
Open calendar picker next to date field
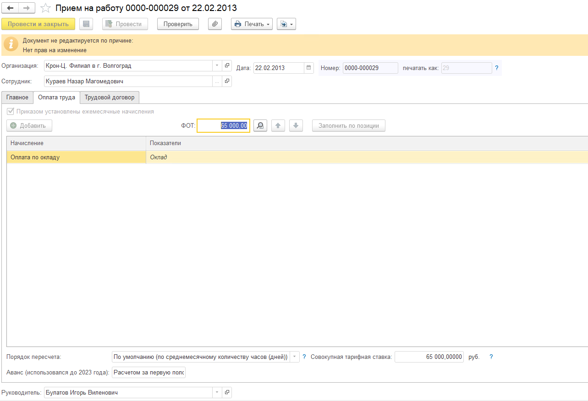309,68
